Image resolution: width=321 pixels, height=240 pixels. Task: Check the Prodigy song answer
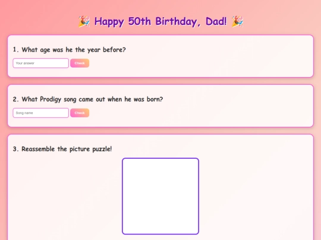pos(80,113)
